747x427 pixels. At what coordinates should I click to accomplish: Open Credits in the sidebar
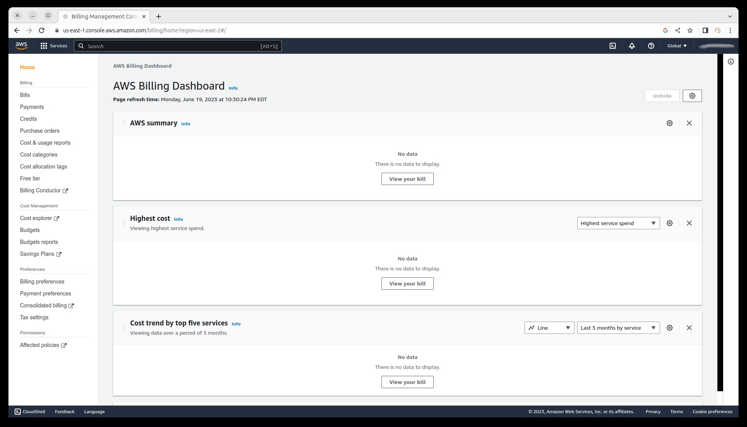tap(28, 119)
